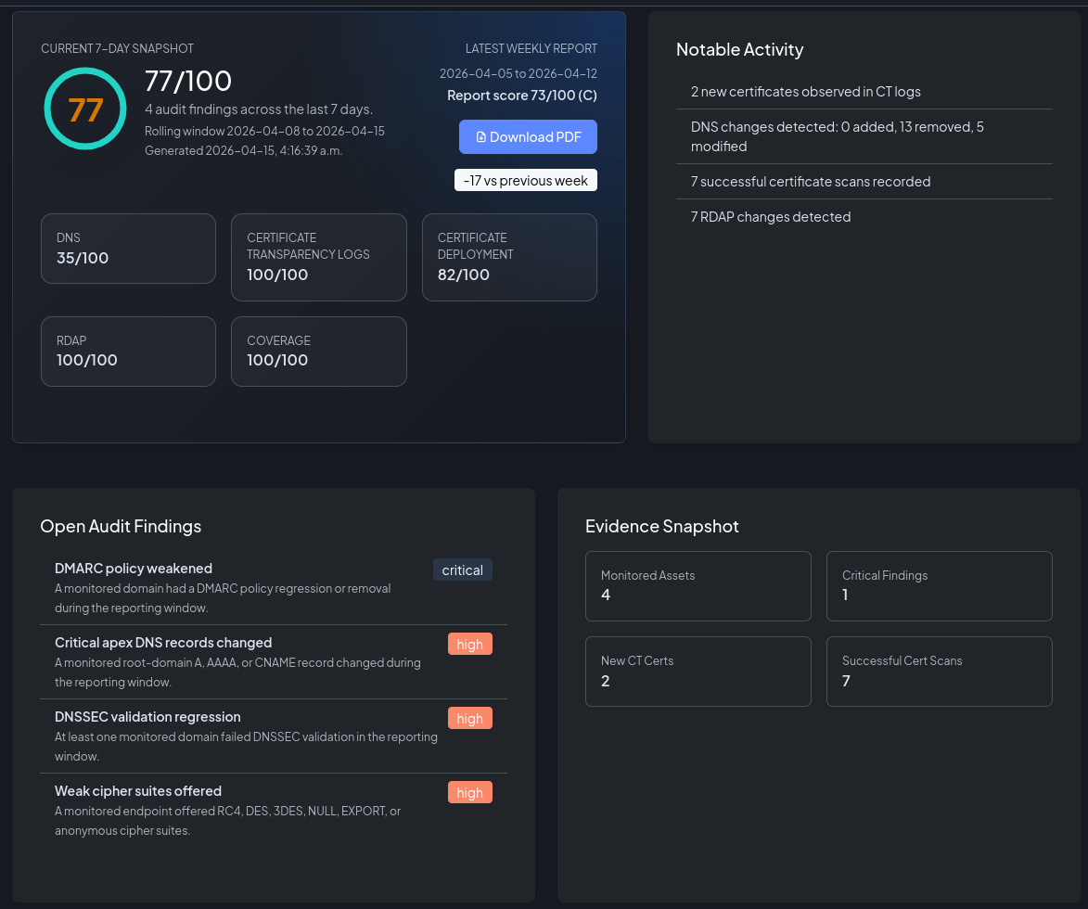Viewport: 1088px width, 909px height.
Task: Open the 'DNSSEC validation regression' finding
Action: pos(274,736)
